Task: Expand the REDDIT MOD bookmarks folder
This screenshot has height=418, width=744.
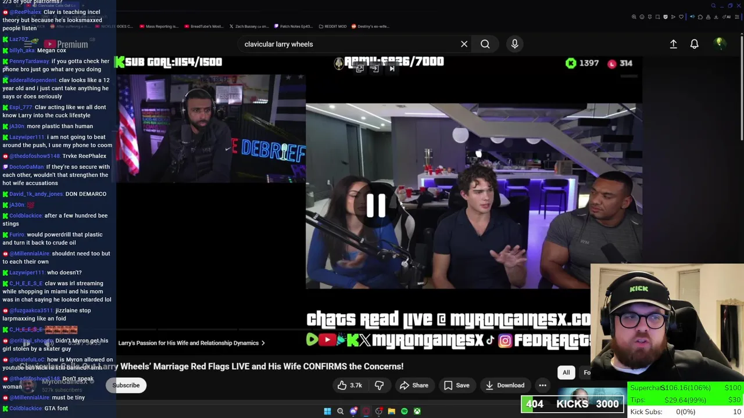Action: point(332,26)
